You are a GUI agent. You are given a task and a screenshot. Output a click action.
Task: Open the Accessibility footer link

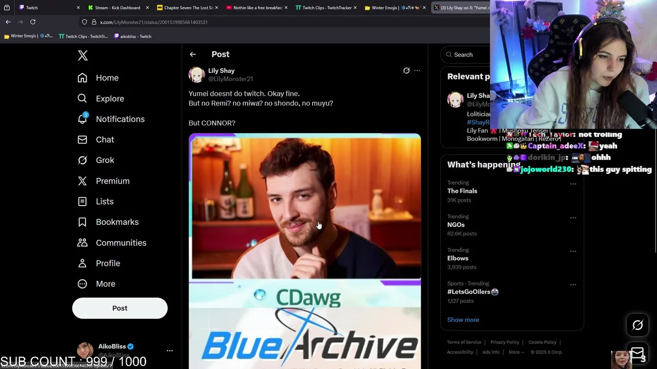(x=460, y=352)
